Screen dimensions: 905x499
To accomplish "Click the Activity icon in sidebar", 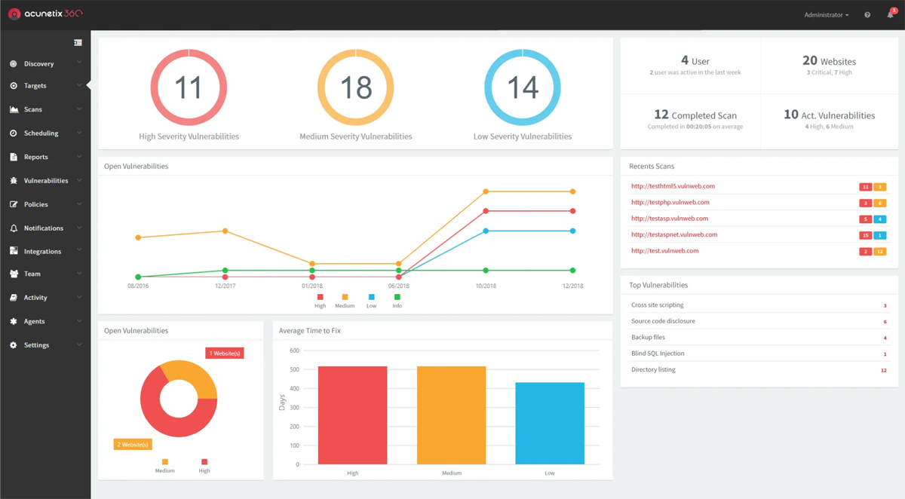I will tap(14, 298).
